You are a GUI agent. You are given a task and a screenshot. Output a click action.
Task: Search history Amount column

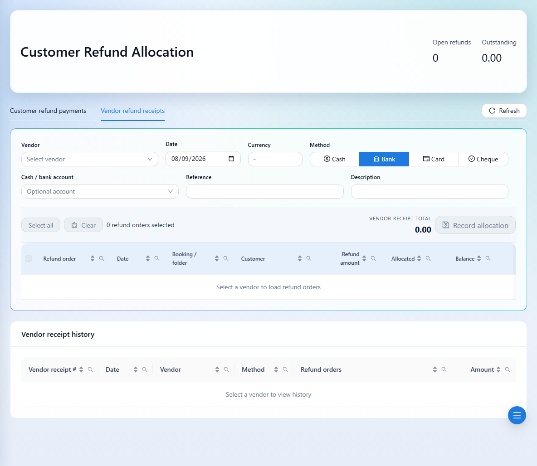pos(508,369)
